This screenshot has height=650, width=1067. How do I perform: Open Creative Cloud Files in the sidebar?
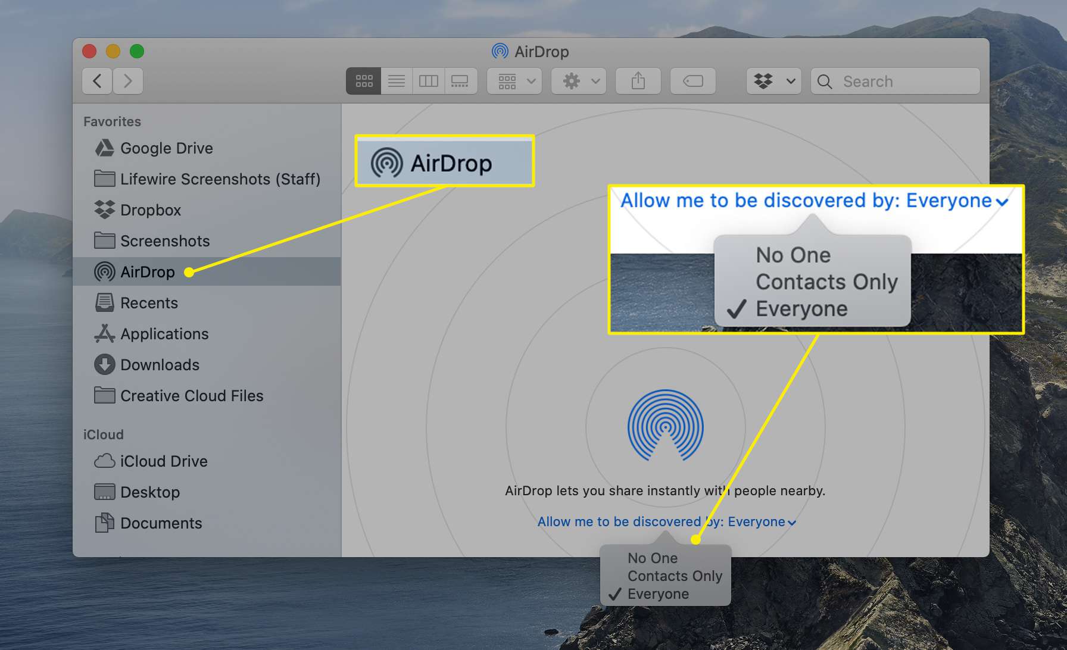206,396
